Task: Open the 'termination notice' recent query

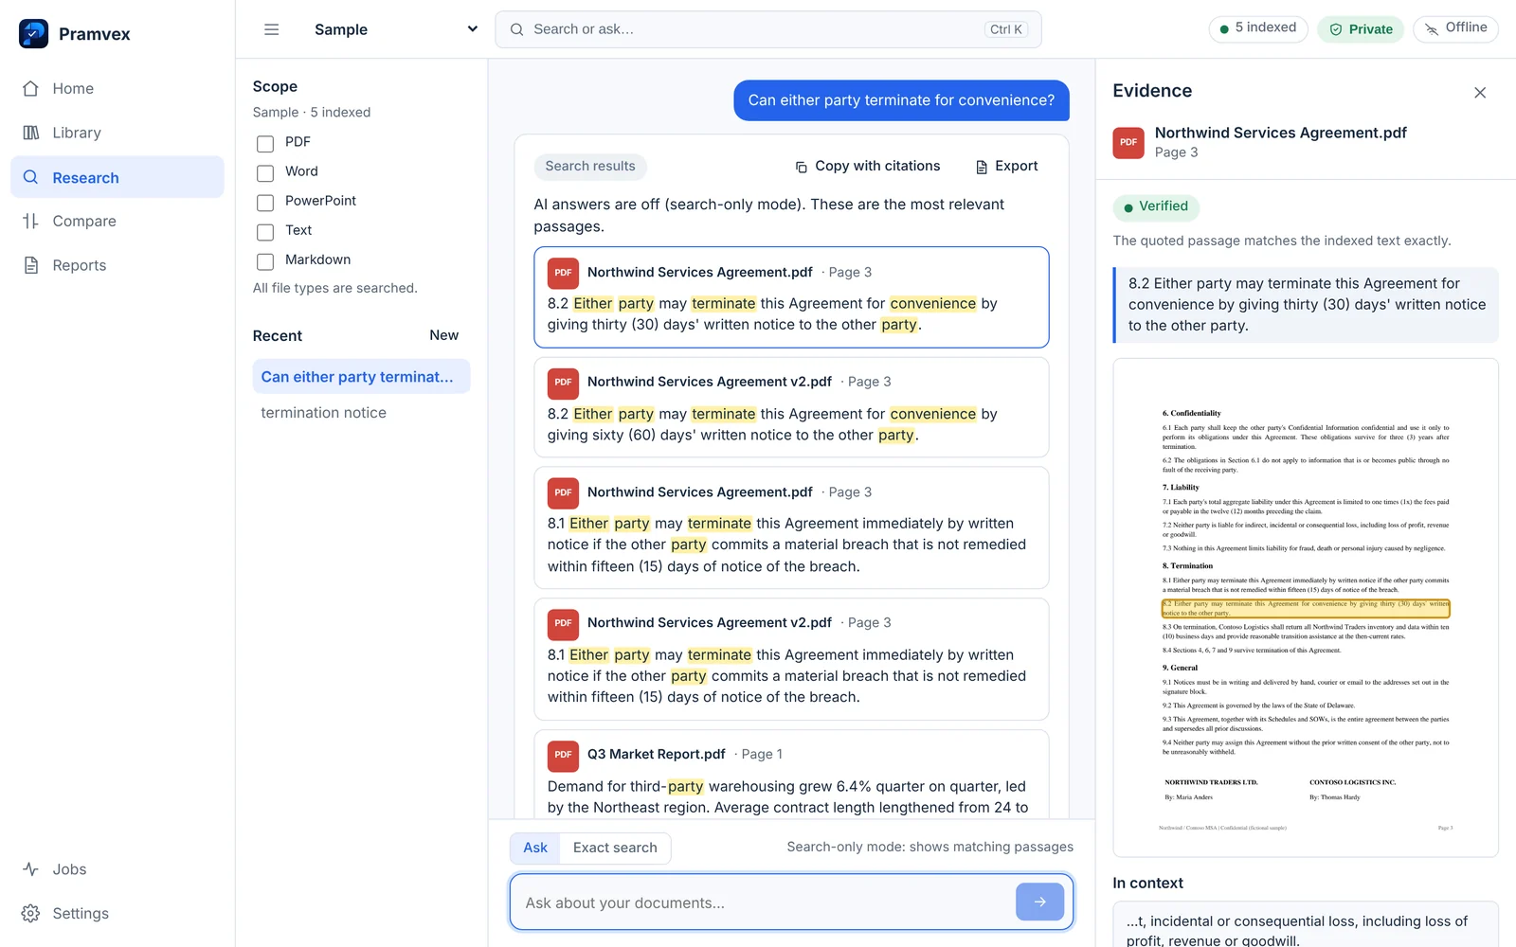Action: [x=361, y=413]
